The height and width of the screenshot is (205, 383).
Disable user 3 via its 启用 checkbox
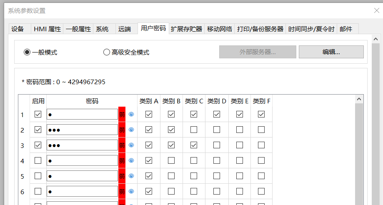coord(38,145)
